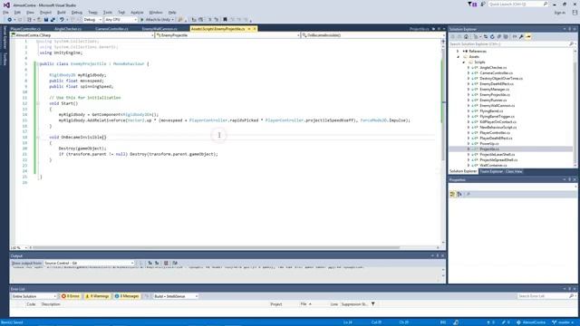This screenshot has height=326, width=580.
Task: Click the Description column header in Error List
Action: [51, 304]
